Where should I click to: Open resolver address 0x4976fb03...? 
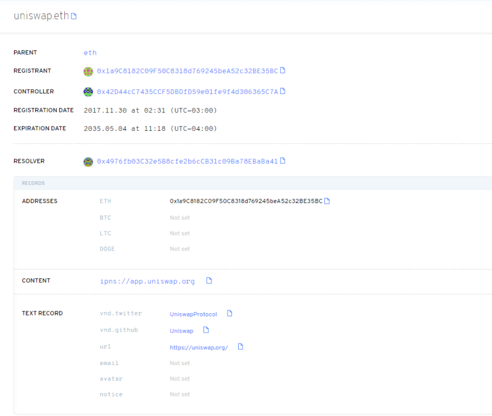(187, 161)
